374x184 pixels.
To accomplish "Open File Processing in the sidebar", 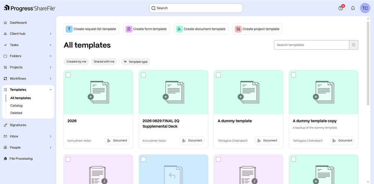I will [21, 159].
